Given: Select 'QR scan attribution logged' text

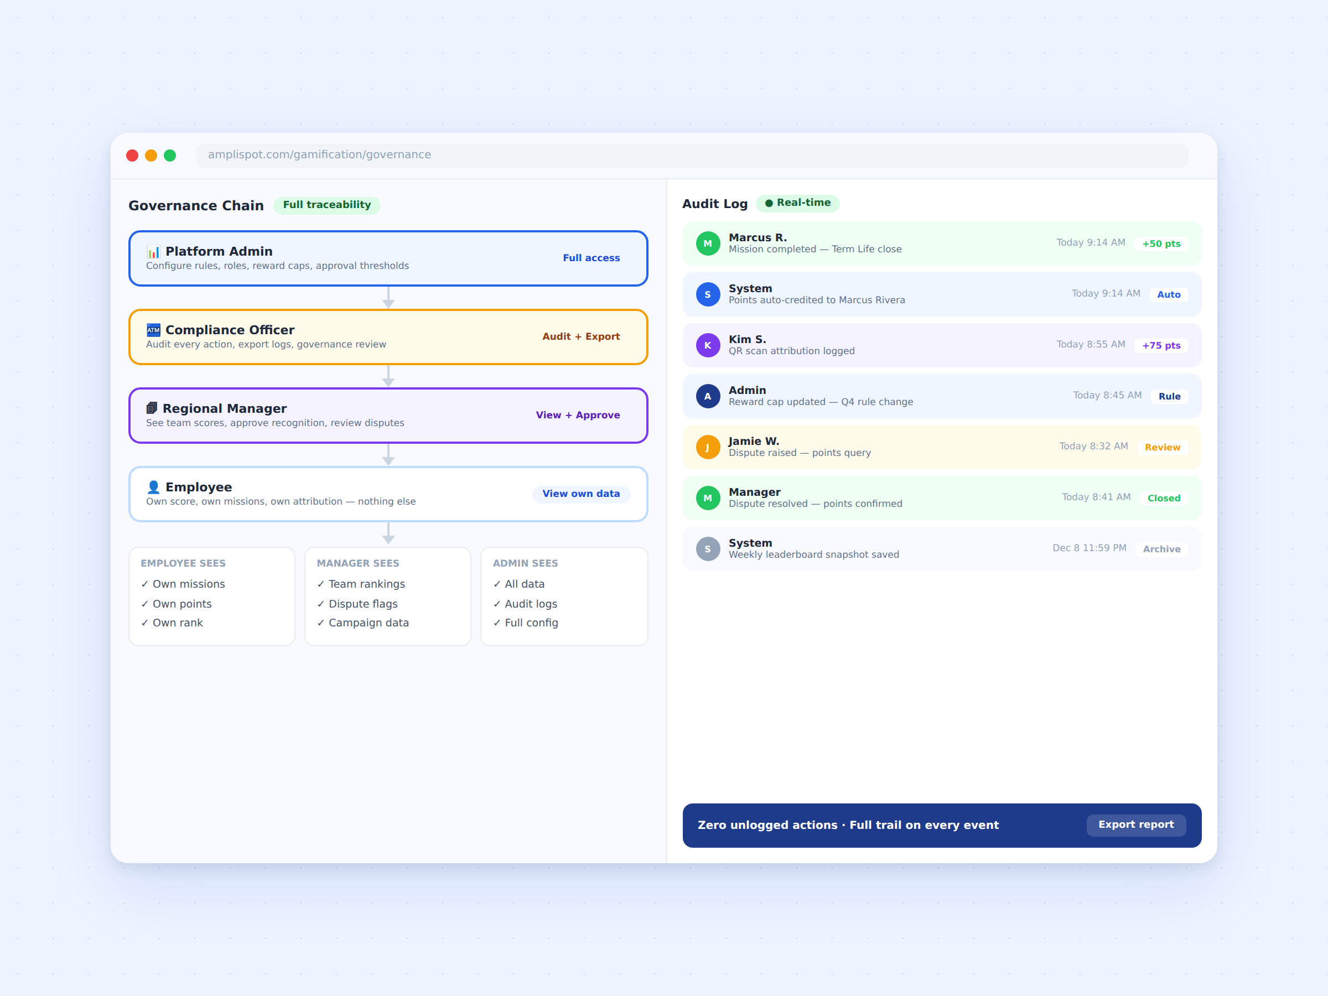Looking at the screenshot, I should pos(791,352).
